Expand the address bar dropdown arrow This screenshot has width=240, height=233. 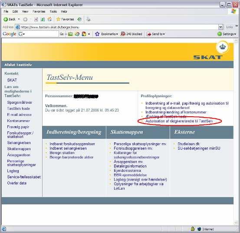click(x=220, y=27)
